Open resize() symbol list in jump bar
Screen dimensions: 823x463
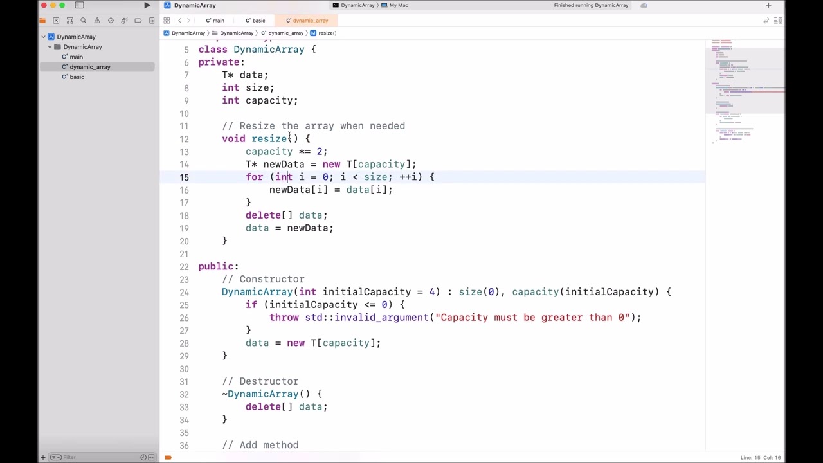323,33
